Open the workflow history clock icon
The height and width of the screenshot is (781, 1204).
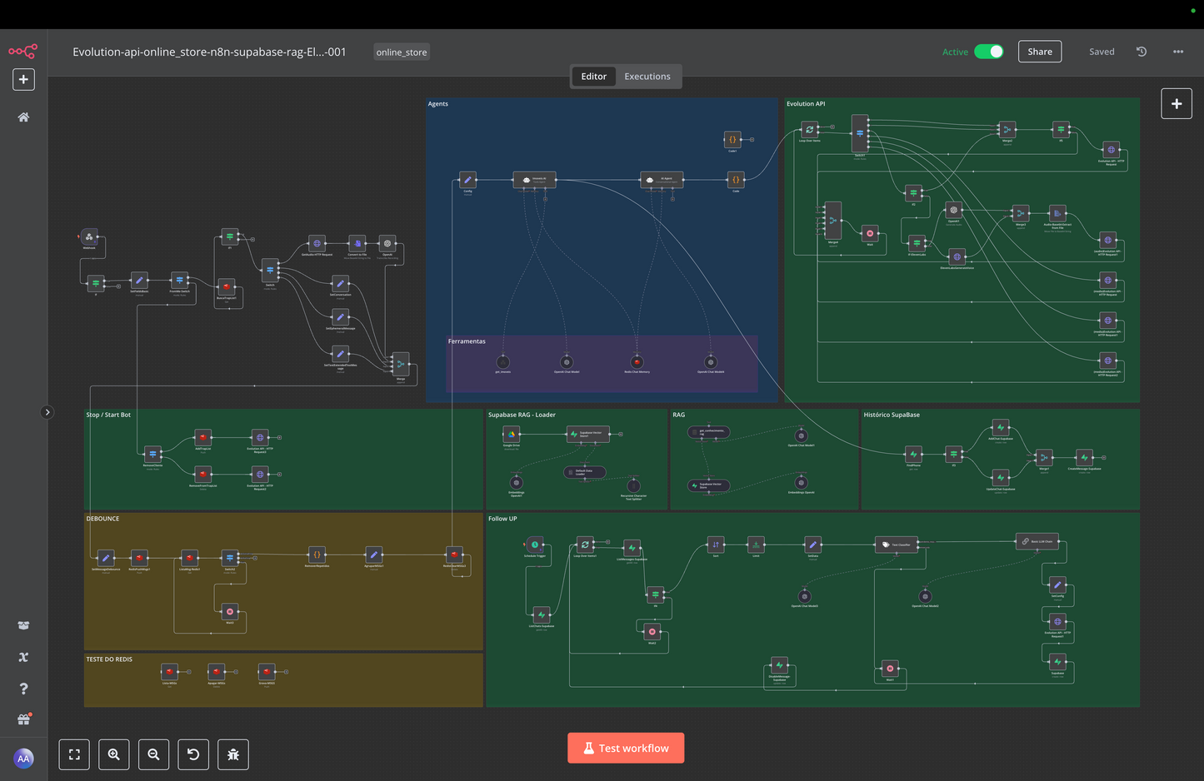[1142, 52]
